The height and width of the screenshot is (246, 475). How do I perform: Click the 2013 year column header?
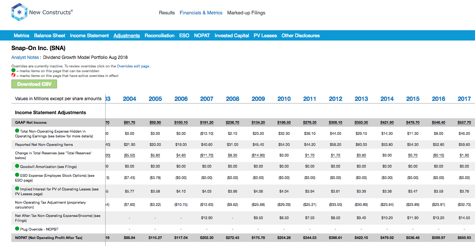click(x=361, y=99)
